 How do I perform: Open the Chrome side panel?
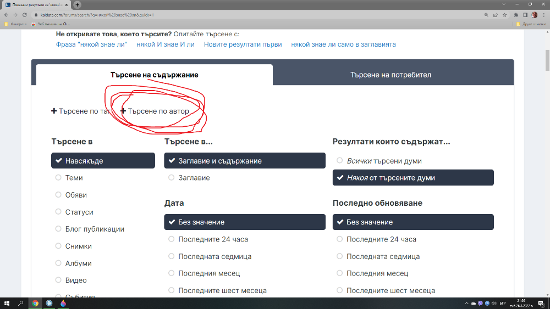(525, 15)
